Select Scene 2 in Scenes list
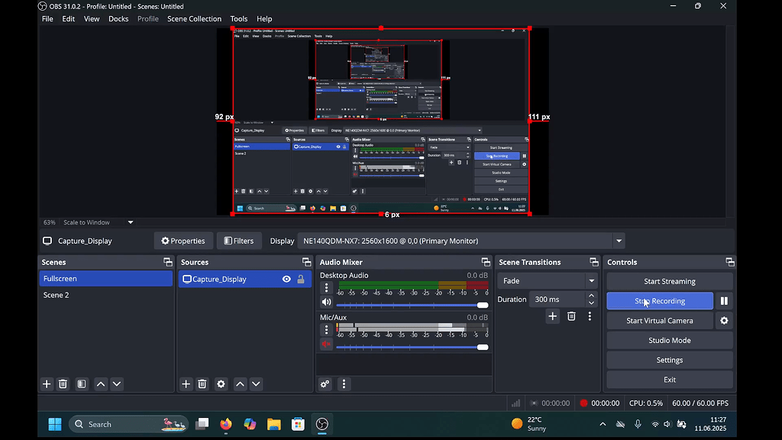 tap(57, 295)
